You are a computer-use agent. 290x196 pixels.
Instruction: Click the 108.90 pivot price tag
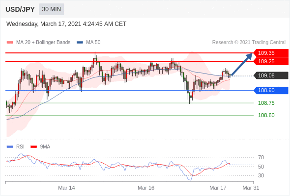[x=271, y=90]
